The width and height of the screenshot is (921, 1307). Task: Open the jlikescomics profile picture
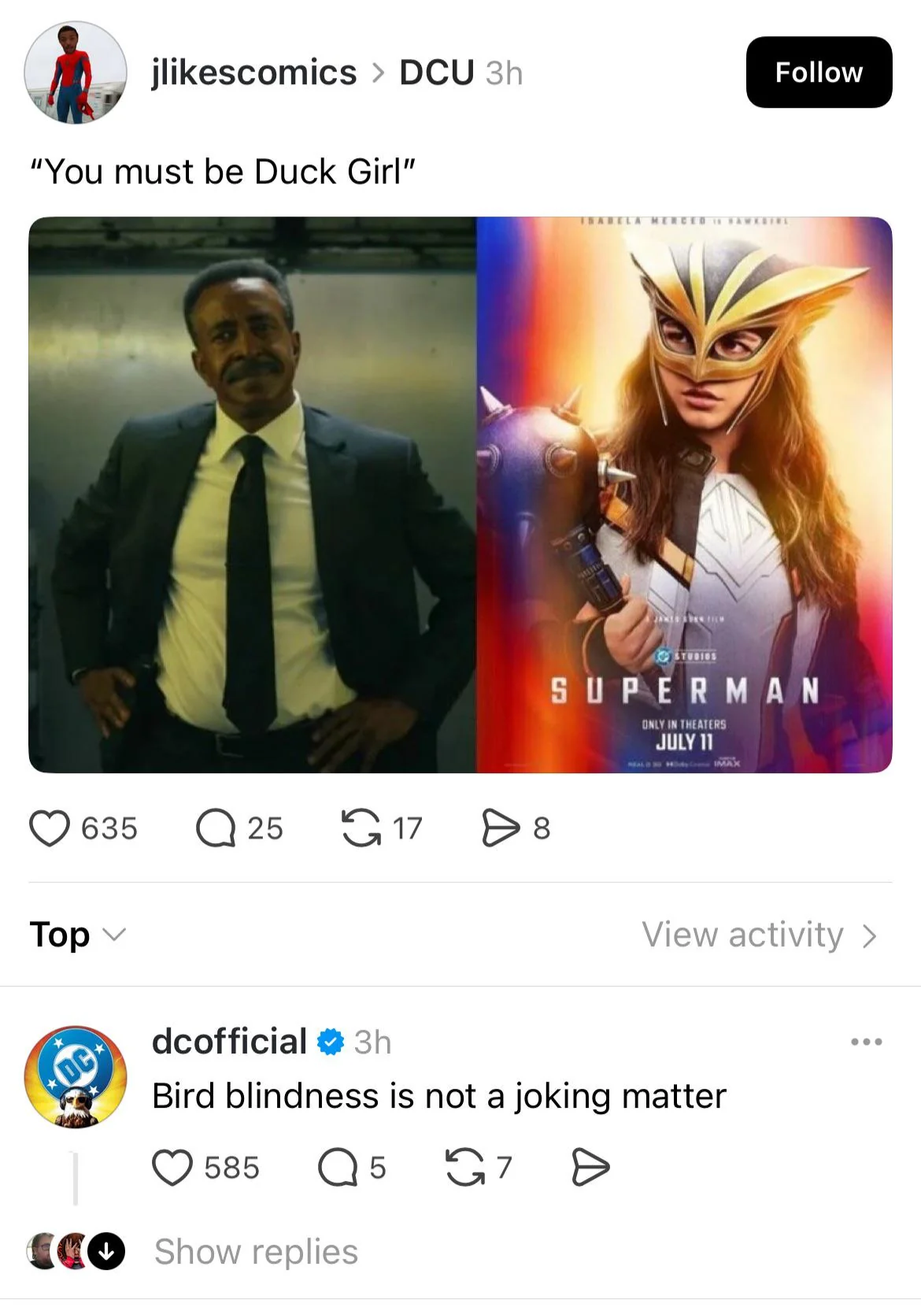(x=76, y=72)
